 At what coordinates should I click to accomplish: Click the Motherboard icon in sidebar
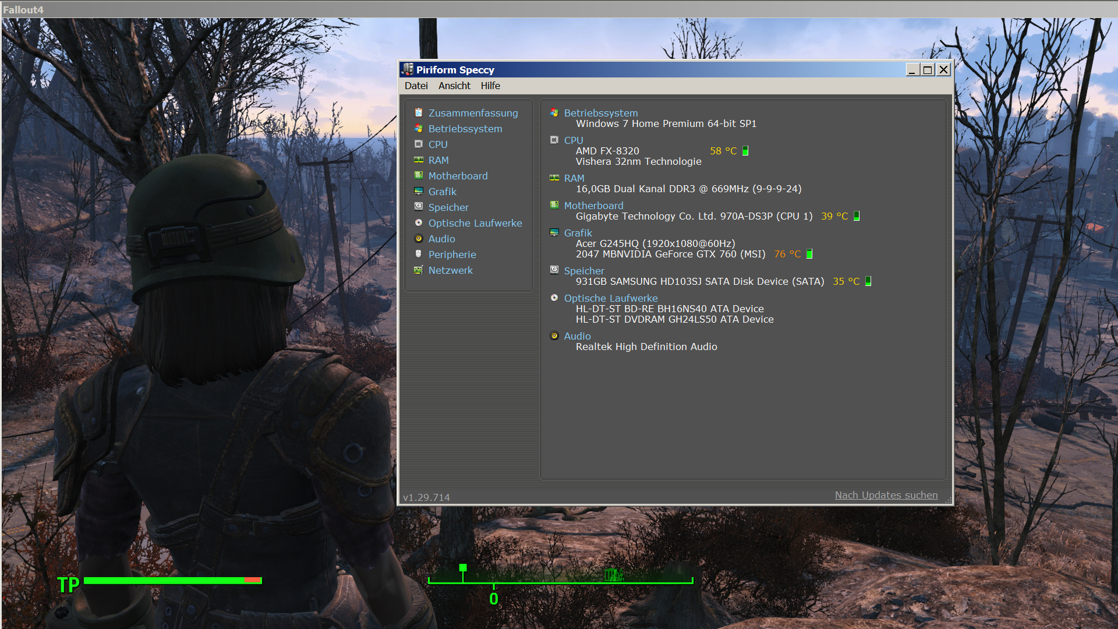418,175
